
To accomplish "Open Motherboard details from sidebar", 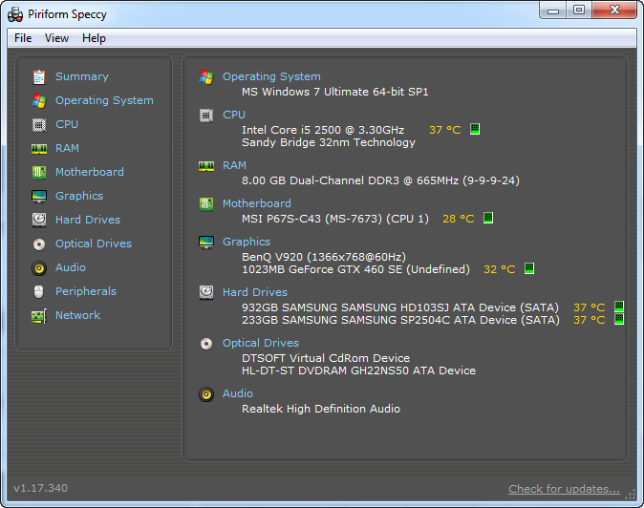I will tap(90, 172).
